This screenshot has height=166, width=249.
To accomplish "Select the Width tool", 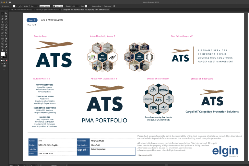I will point(2,33).
